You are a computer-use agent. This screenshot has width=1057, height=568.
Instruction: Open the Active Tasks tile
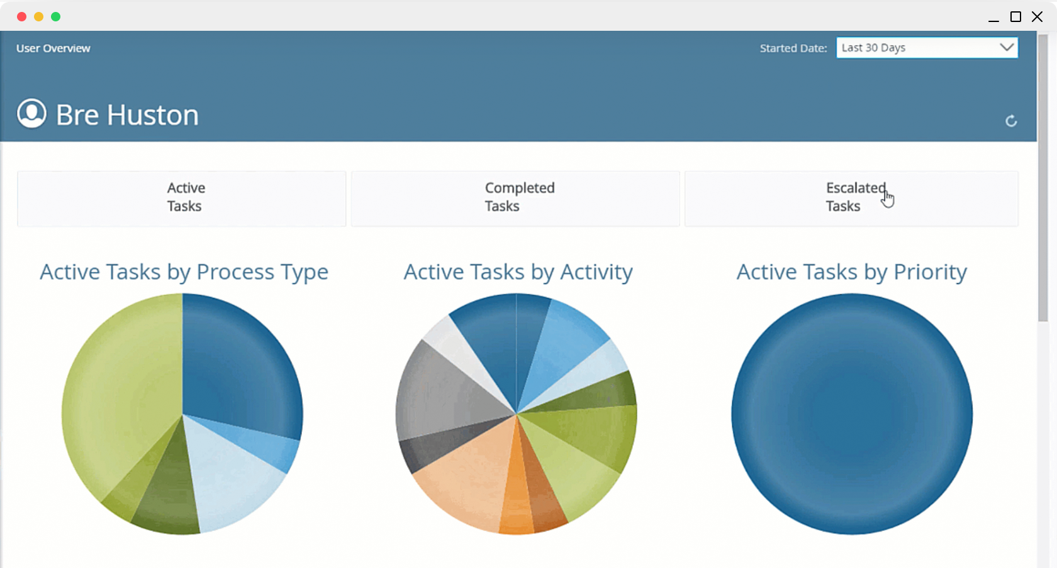coord(182,198)
